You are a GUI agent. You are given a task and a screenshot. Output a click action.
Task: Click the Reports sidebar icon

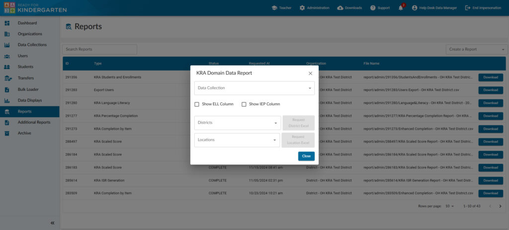(x=7, y=112)
